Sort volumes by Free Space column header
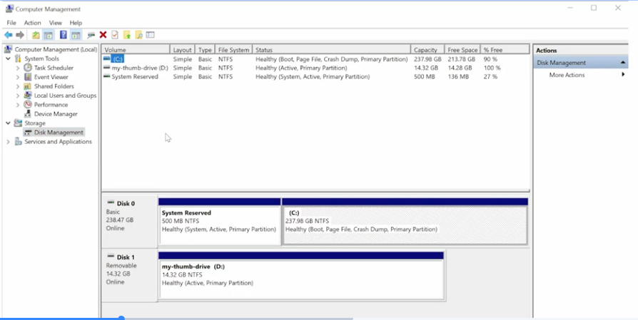This screenshot has height=320, width=638. (x=462, y=50)
